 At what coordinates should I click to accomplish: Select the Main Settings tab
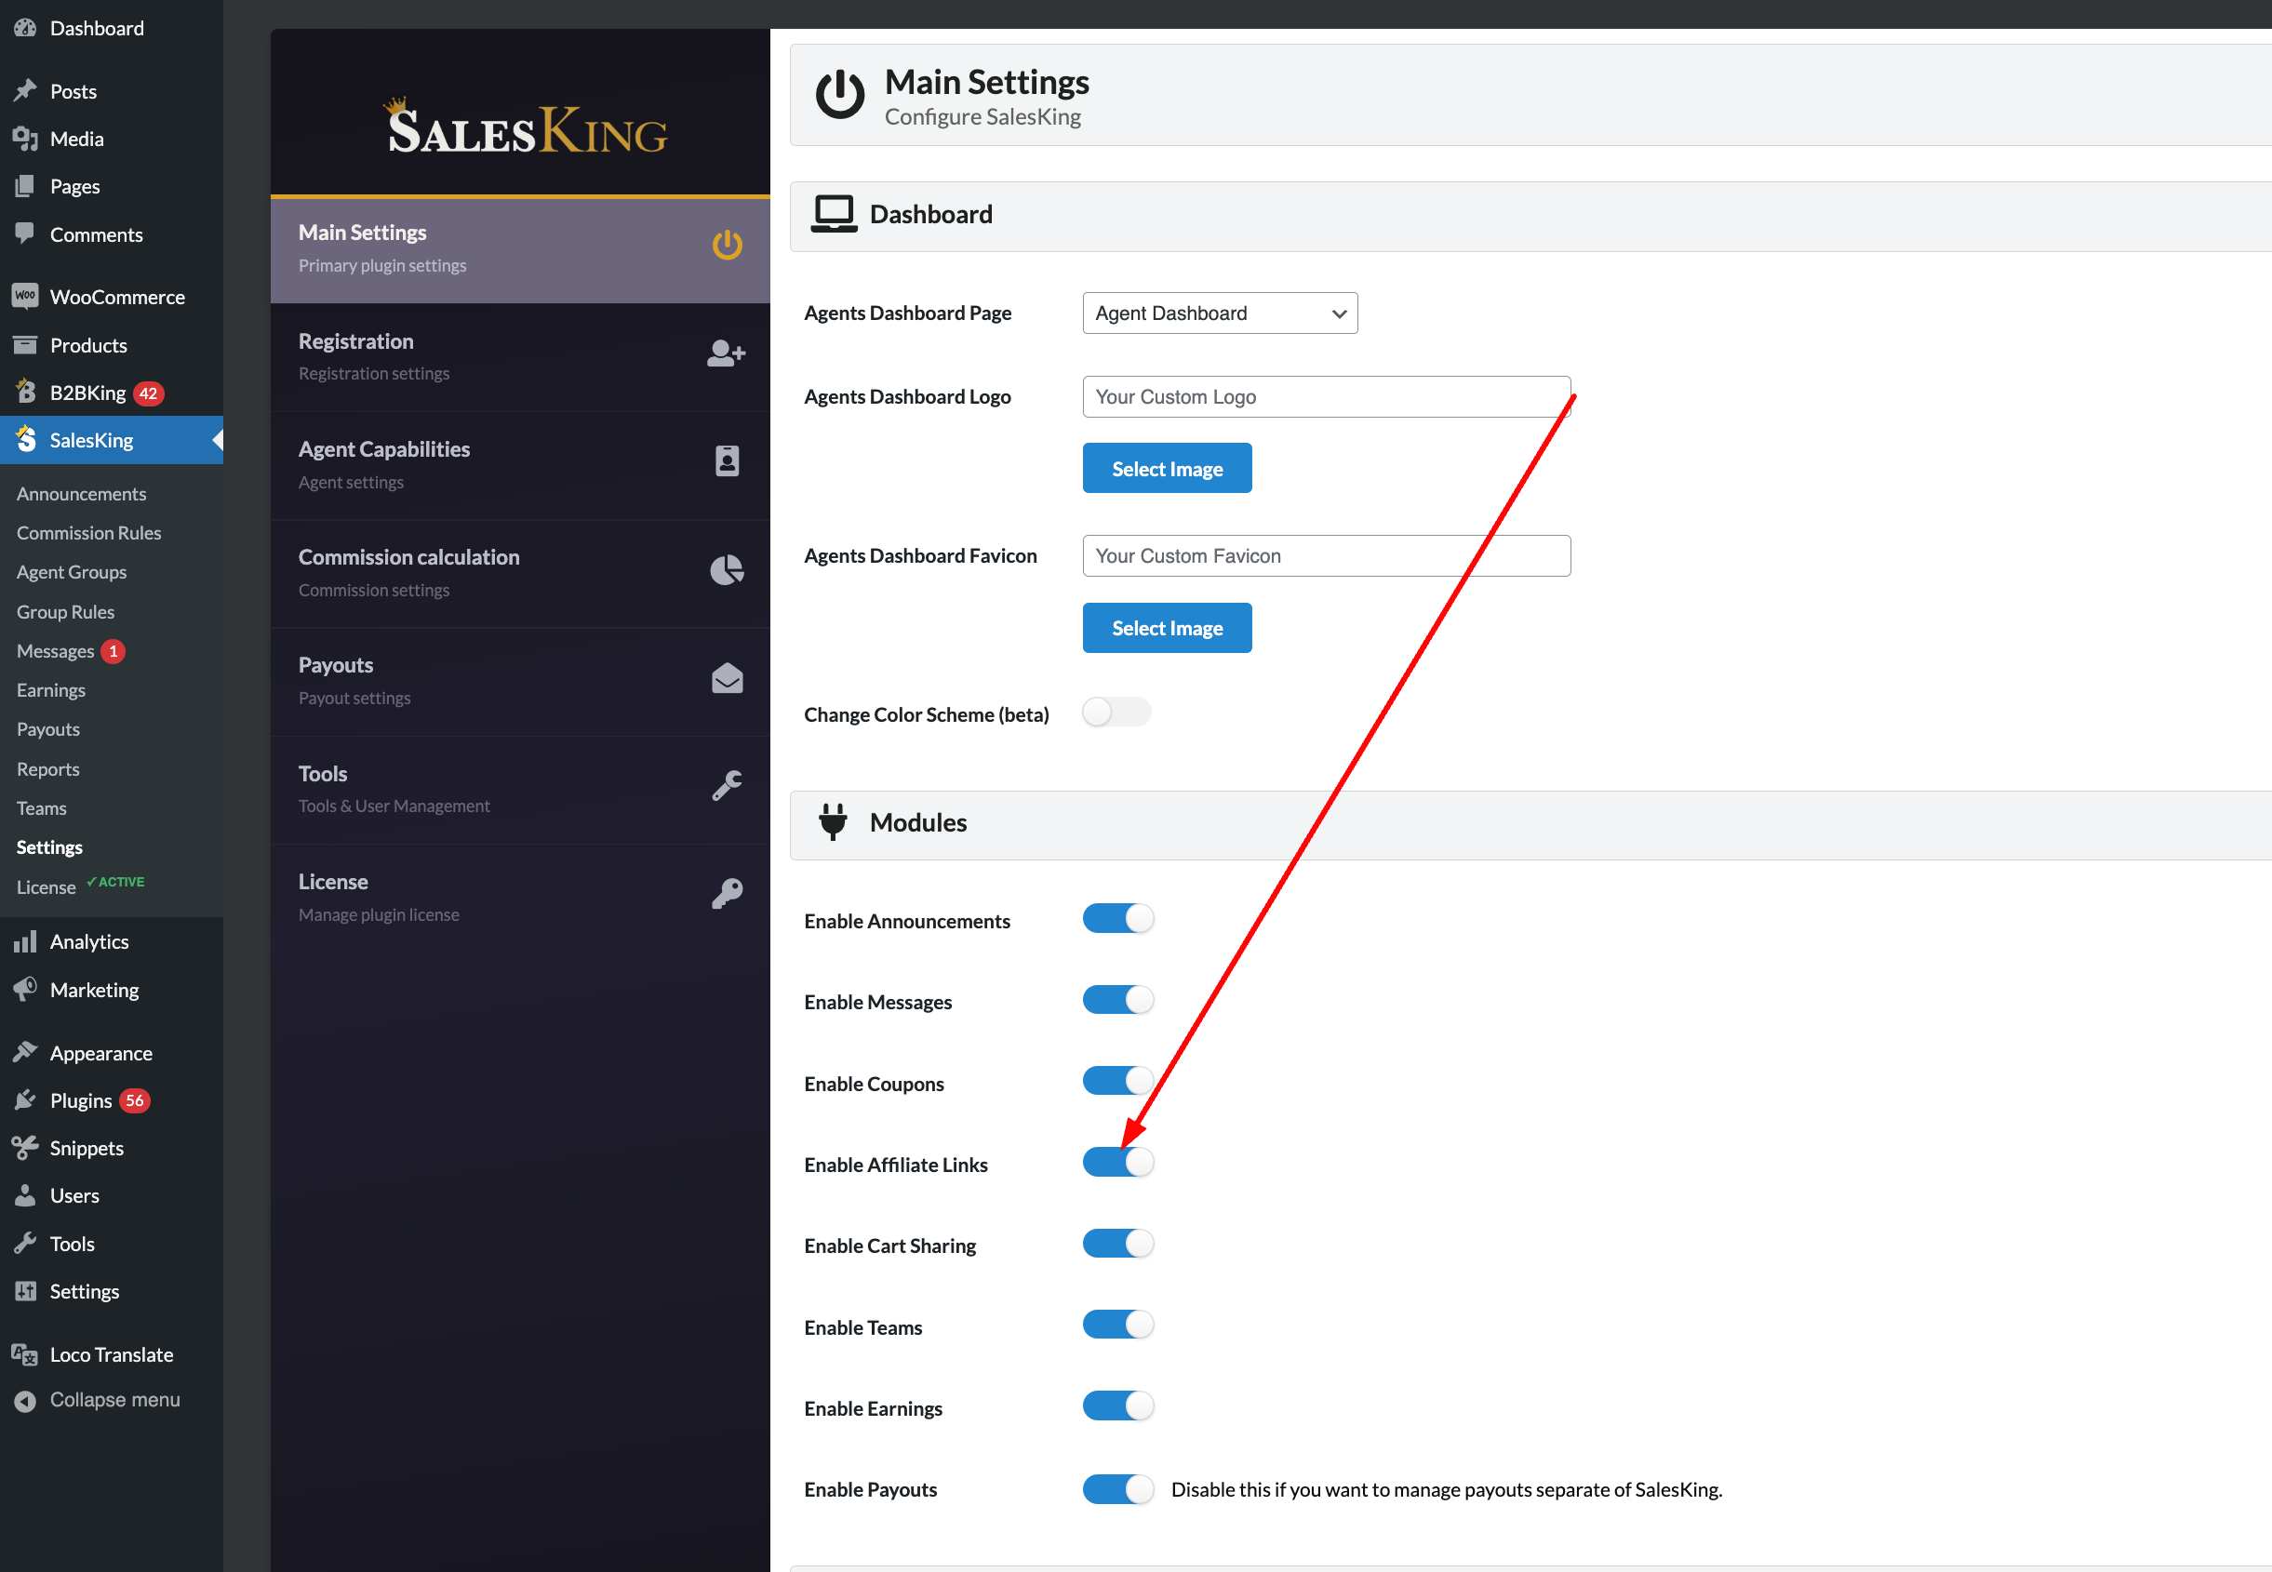coord(520,250)
